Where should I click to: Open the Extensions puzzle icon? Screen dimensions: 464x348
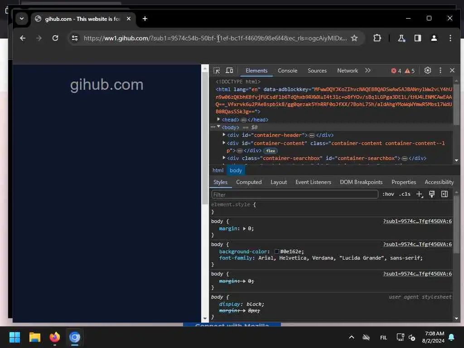tap(377, 38)
